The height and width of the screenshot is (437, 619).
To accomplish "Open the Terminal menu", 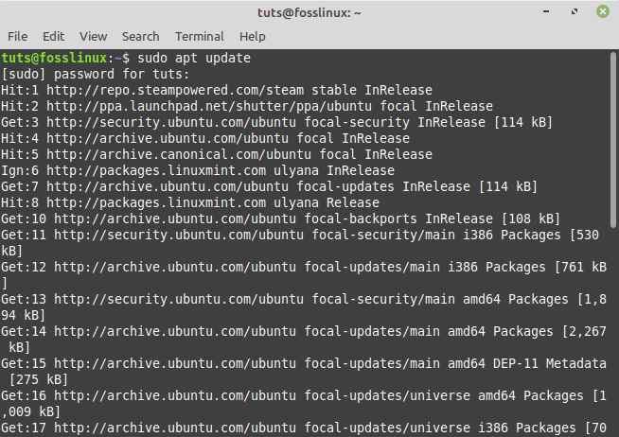I will coord(199,36).
